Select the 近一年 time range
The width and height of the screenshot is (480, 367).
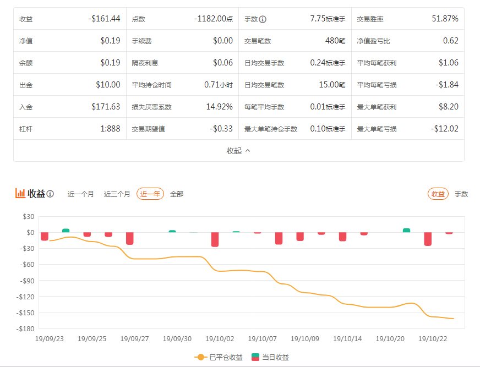coord(150,194)
